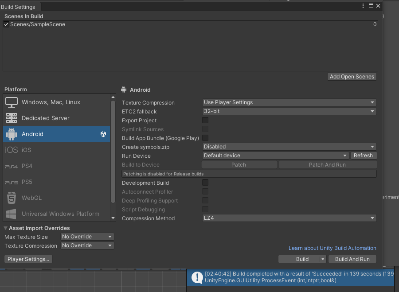
Task: Click the Windows, Mac, Linux monitor icon
Action: coord(12,102)
